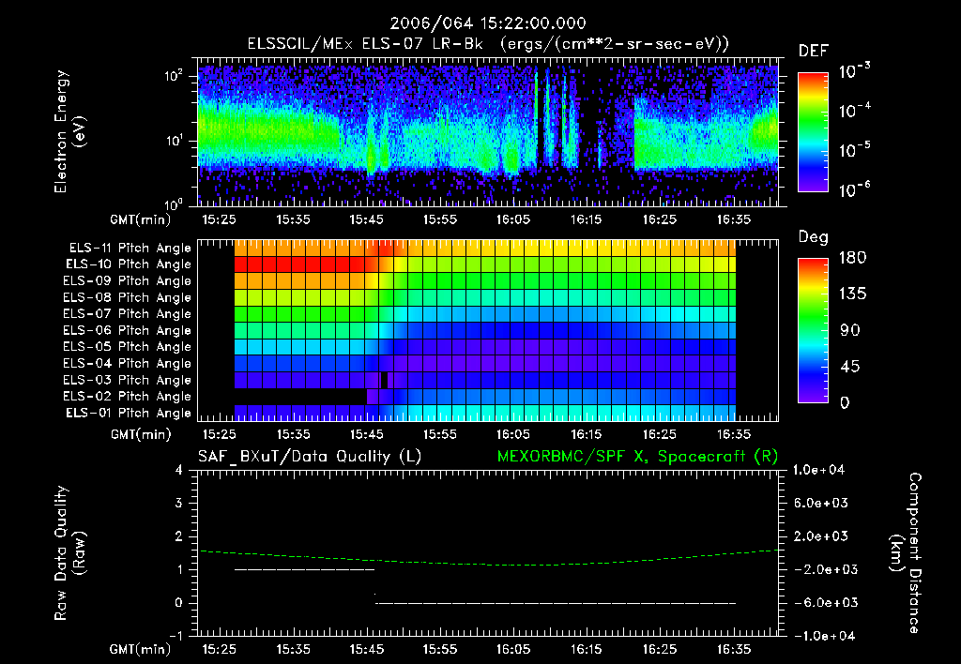Click the DEF color bar label
Screen dimensions: 961x664
pos(814,51)
